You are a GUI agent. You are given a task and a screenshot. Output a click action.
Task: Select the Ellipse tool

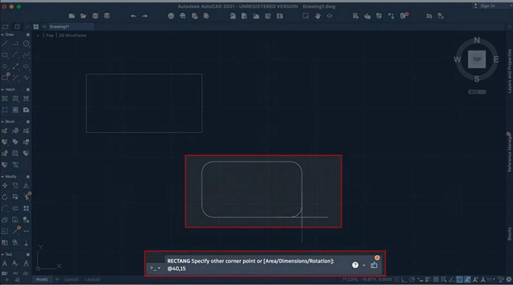(26, 67)
